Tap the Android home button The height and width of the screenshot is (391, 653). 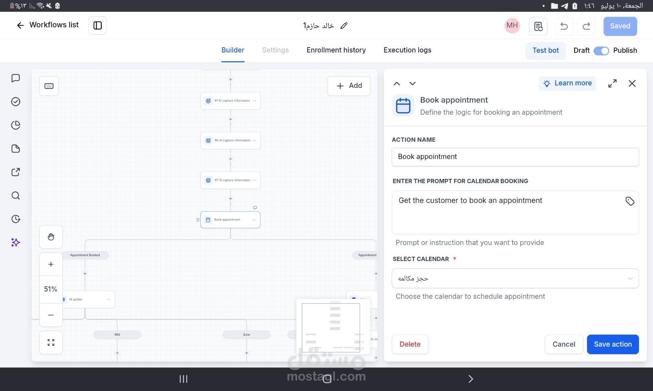[x=327, y=379]
